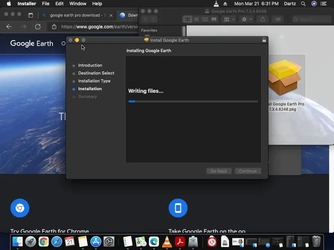
Task: Open Trash from the dock
Action: tap(316, 241)
